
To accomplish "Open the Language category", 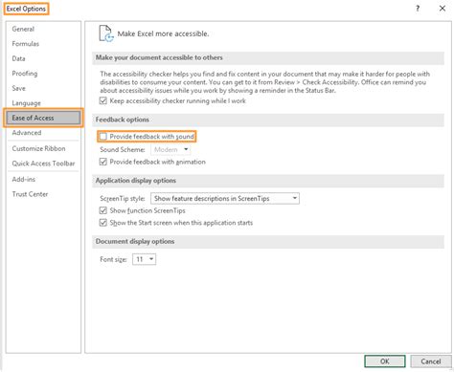I will point(43,103).
